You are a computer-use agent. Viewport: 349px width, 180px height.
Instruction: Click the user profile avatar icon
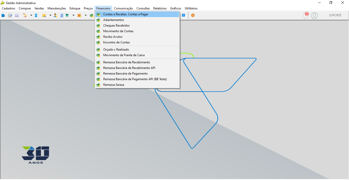coord(315,16)
